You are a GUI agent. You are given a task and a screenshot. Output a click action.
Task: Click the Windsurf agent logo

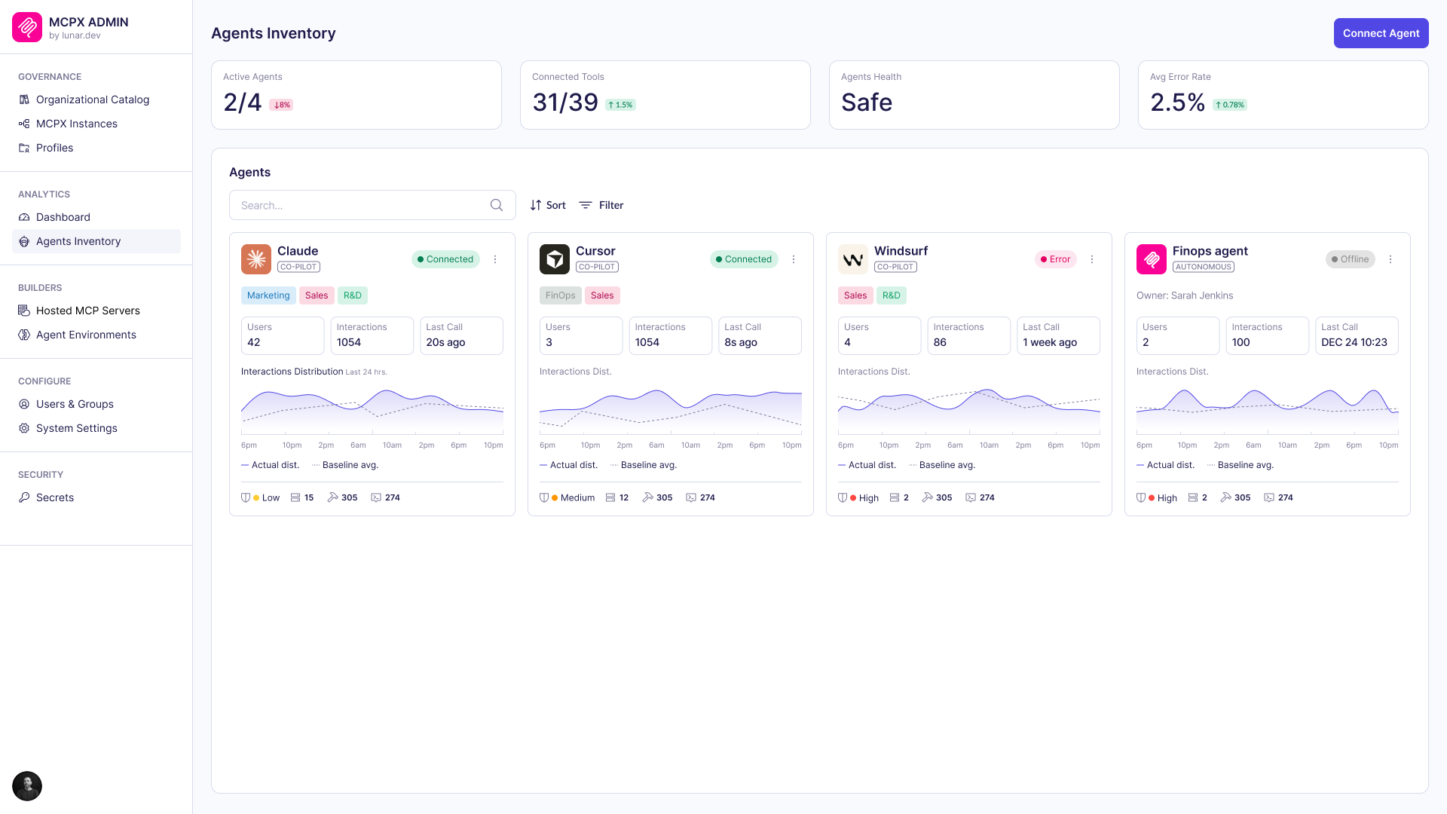[x=853, y=259]
